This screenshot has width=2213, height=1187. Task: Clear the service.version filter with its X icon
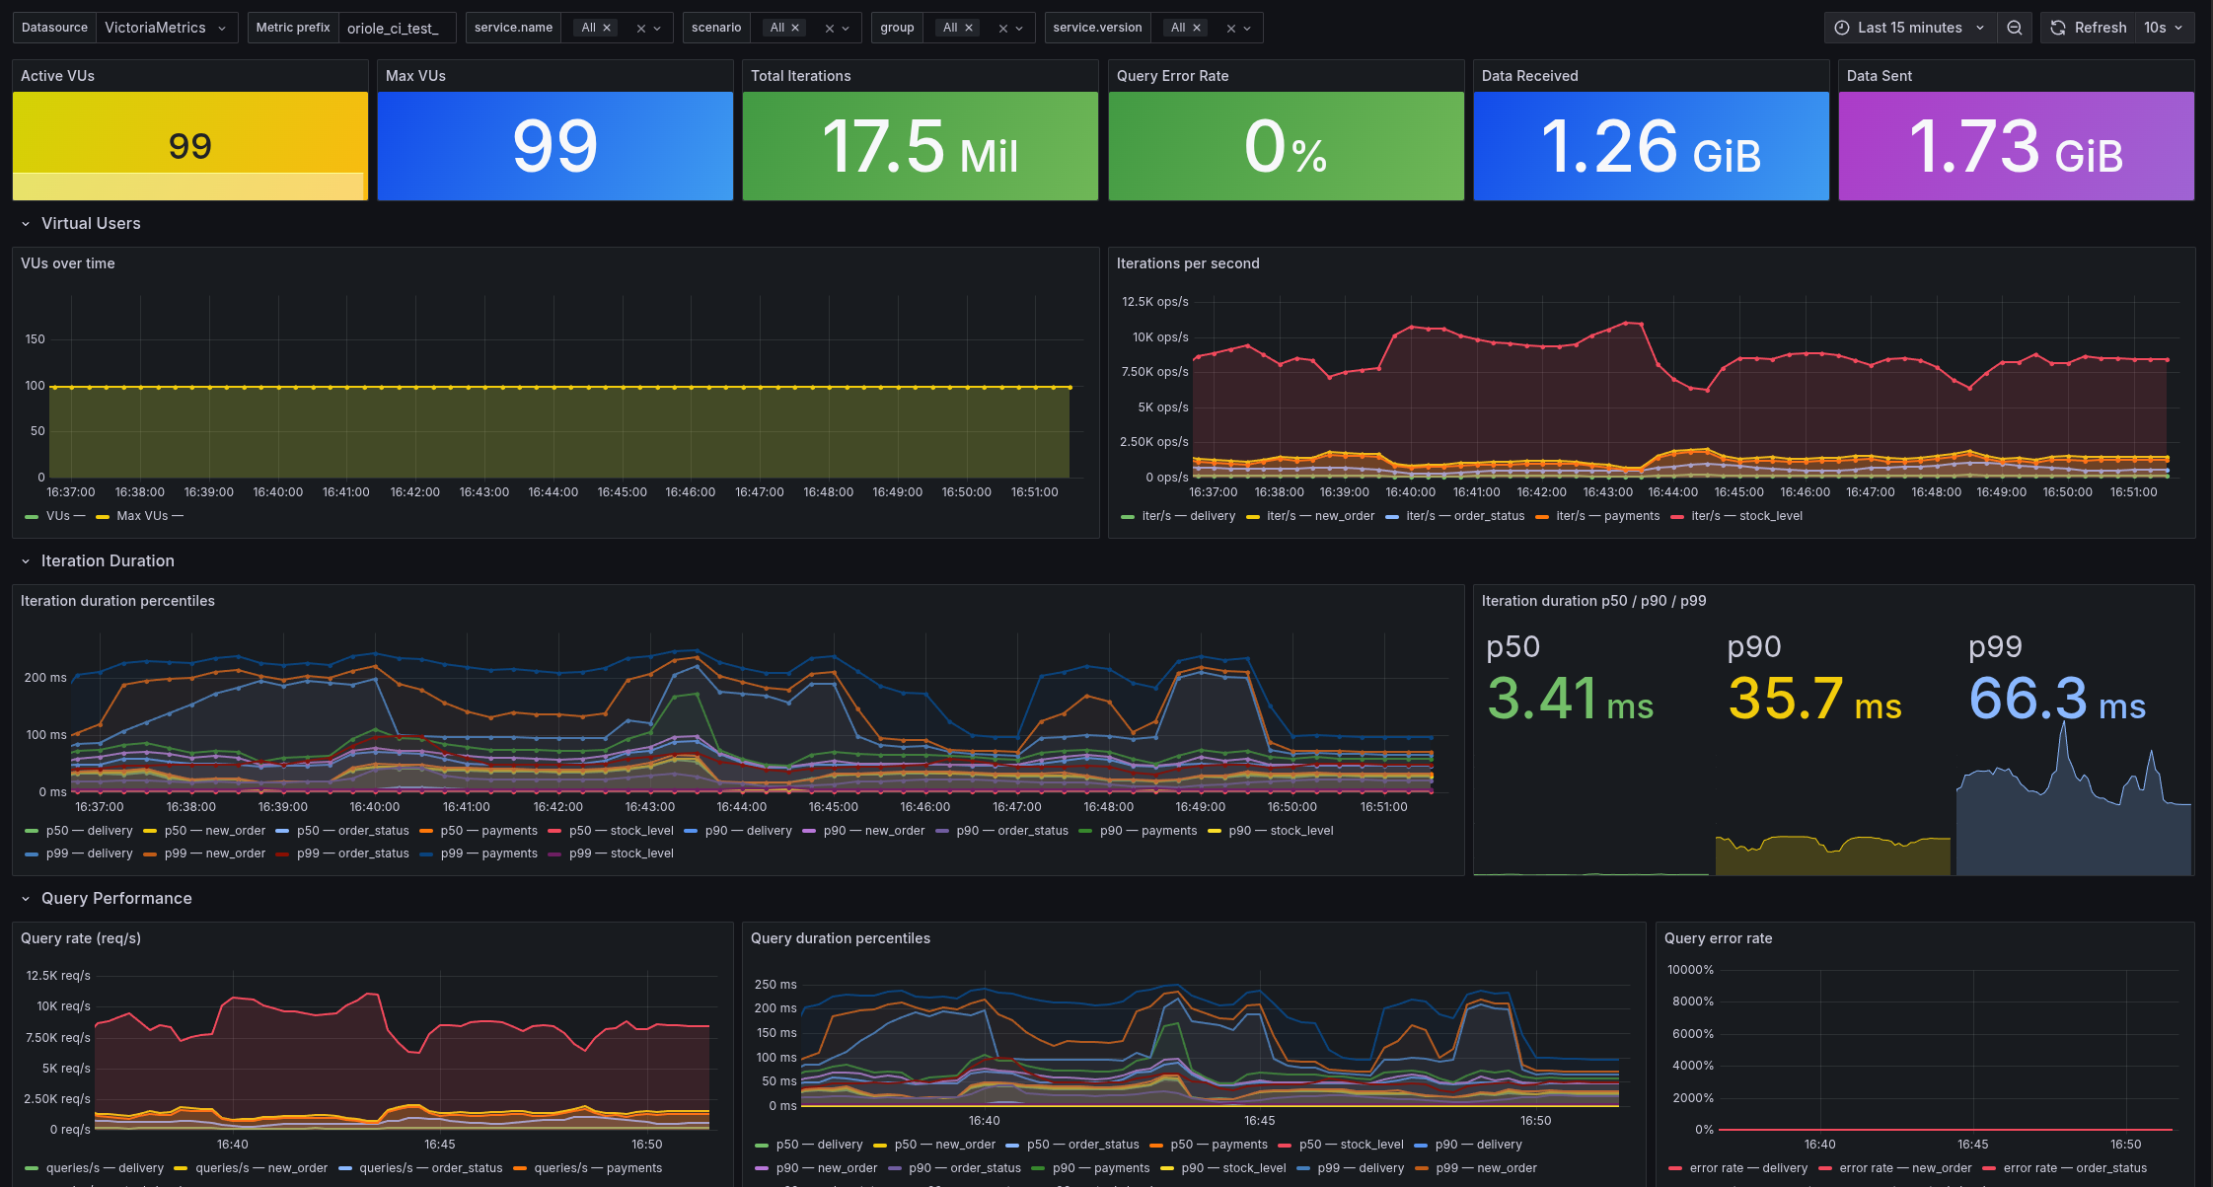point(1230,27)
